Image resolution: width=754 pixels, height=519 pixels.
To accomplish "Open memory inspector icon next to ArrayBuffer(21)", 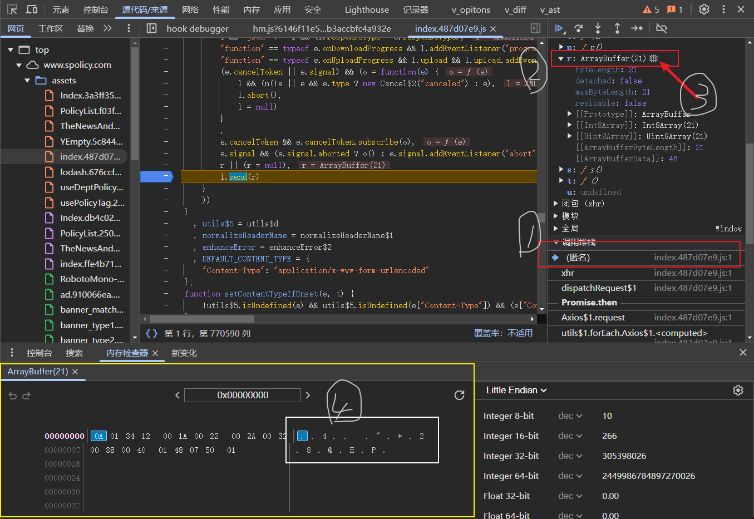I will tap(654, 58).
